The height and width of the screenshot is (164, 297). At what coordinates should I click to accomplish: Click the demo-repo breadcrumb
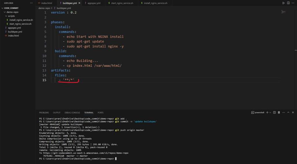44,8
